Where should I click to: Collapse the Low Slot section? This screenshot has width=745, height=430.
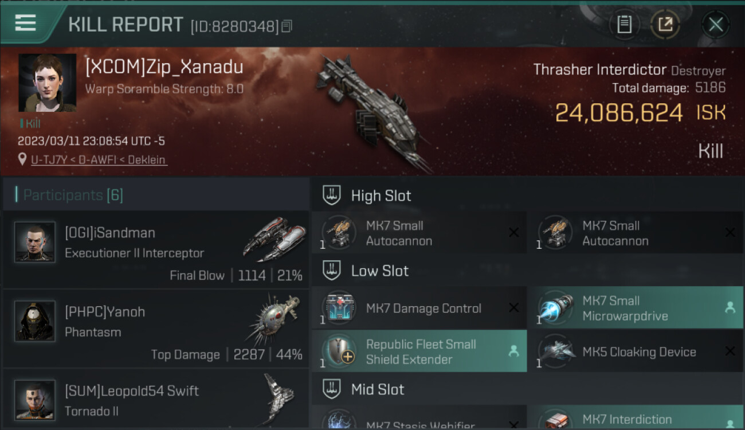(x=332, y=271)
